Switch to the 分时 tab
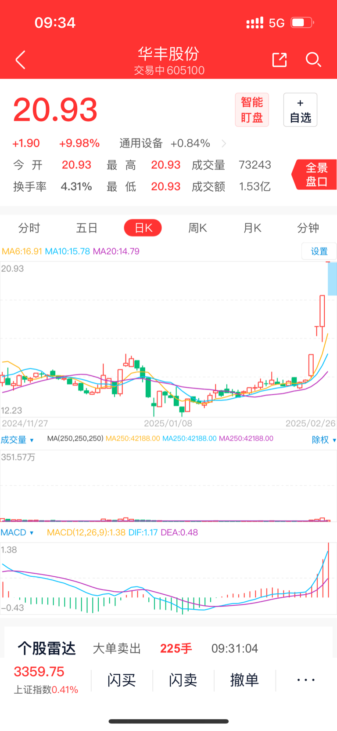 pos(29,228)
